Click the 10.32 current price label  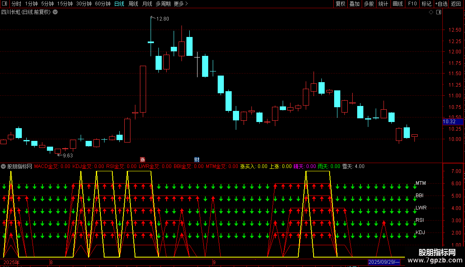pyautogui.click(x=453, y=122)
